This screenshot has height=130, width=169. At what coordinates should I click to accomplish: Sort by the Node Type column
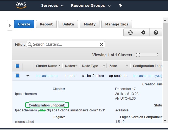point(93,66)
